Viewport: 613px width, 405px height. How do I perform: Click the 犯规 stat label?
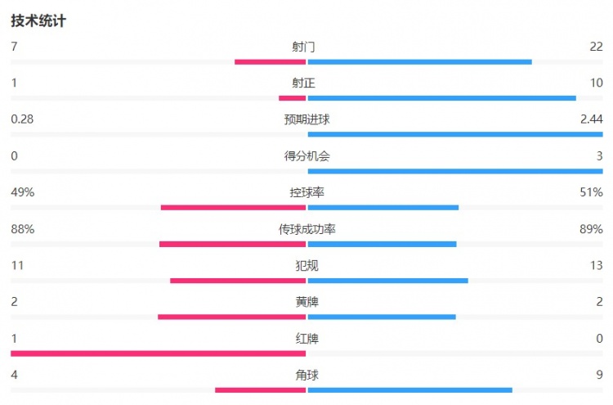[x=306, y=265]
